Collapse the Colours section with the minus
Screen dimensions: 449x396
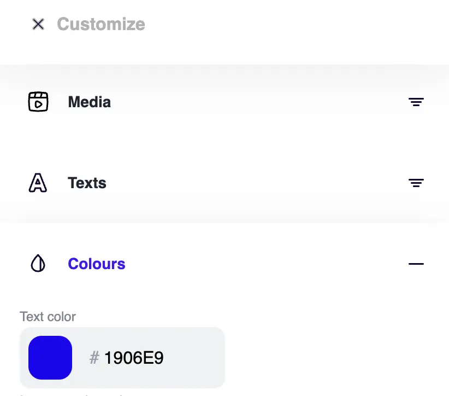(x=416, y=264)
